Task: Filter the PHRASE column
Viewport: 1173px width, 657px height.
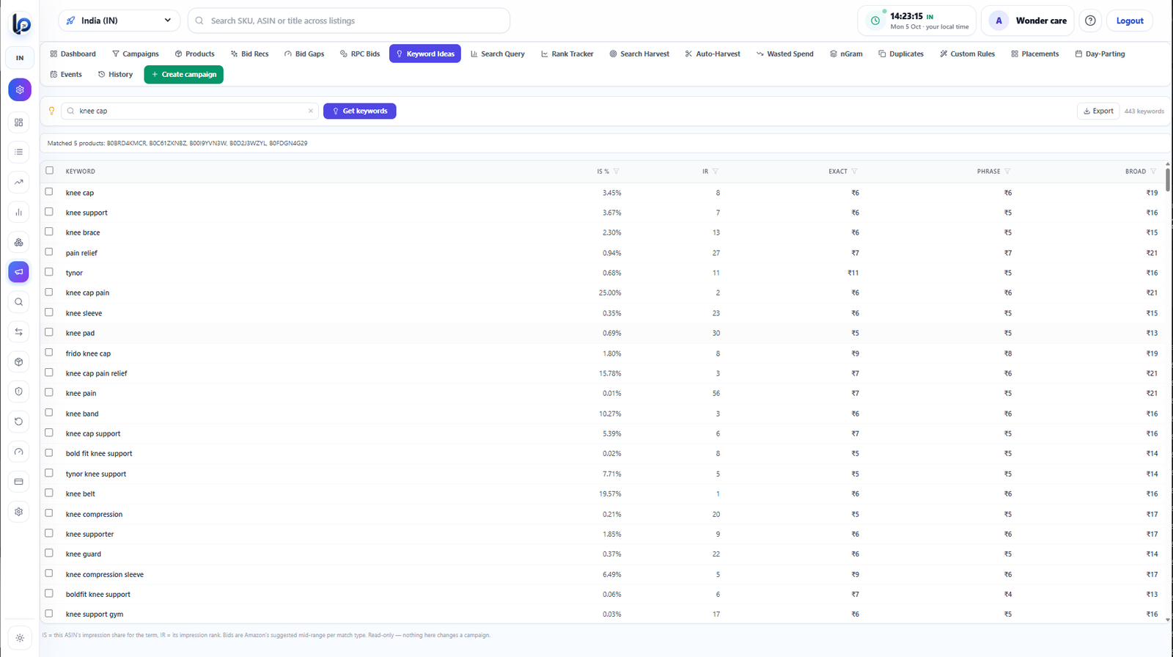Action: click(x=1007, y=172)
